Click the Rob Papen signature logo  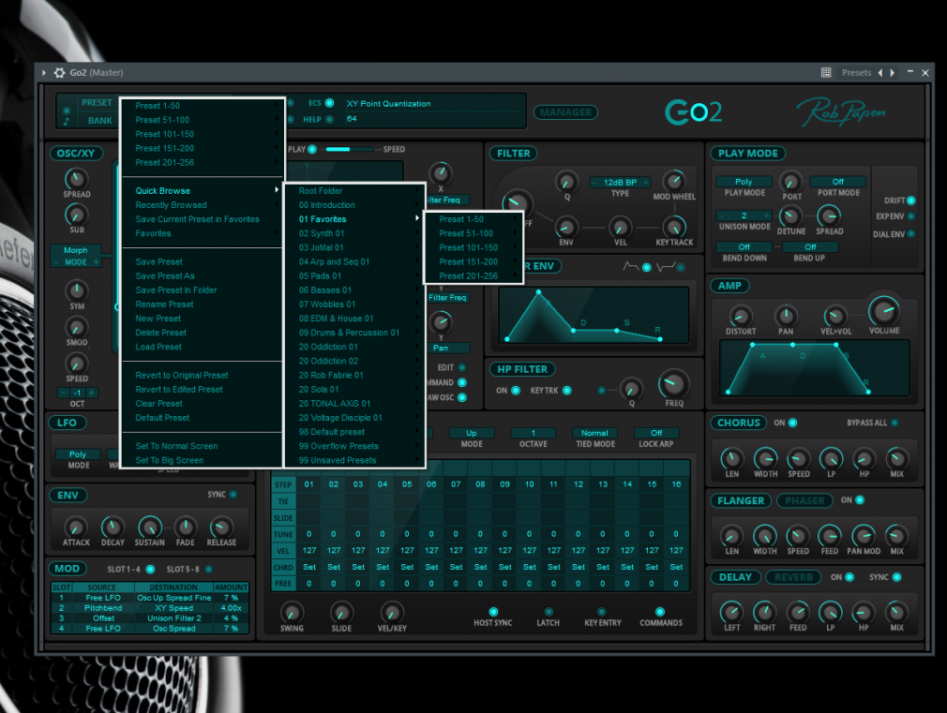pyautogui.click(x=841, y=111)
